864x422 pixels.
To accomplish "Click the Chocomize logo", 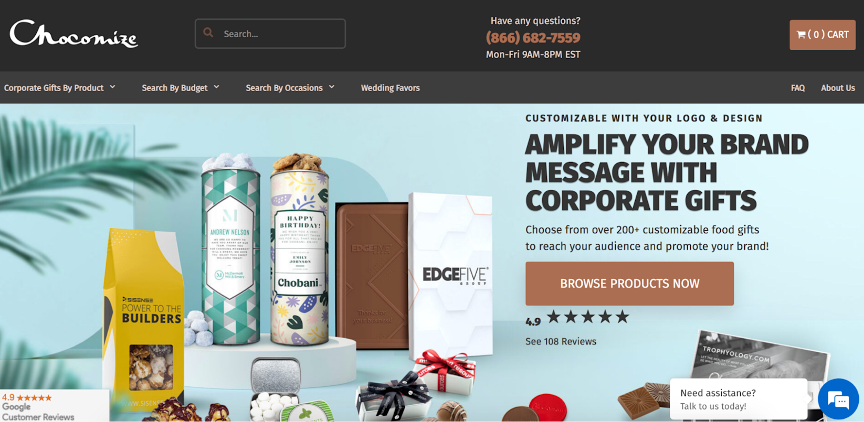I will point(74,34).
